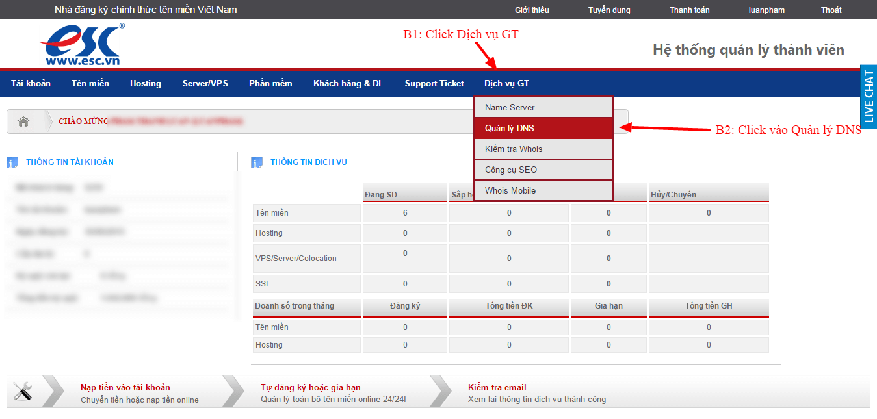Screen dimensions: 877x419
Task: Go to the home breadcrumb icon
Action: pyautogui.click(x=24, y=121)
